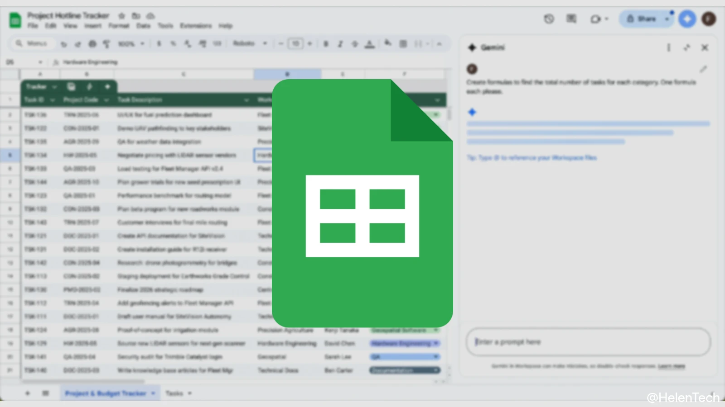Image resolution: width=725 pixels, height=407 pixels.
Task: Open the Tracker table name dropdown
Action: (x=54, y=86)
